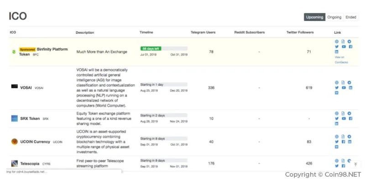This screenshot has width=365, height=179.
Task: Click the scroll-to-top arrow button
Action: tap(355, 164)
